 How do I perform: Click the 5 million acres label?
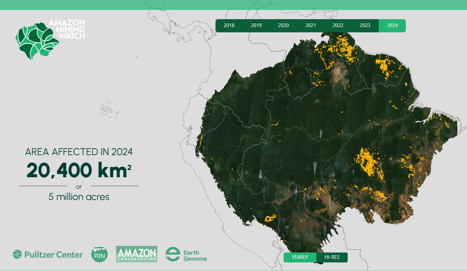[x=79, y=197]
